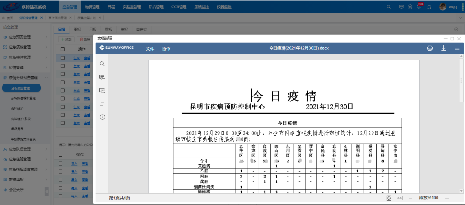Open the chat icon in the editor sidebar
Viewport: 465px width, 205px height.
[102, 90]
